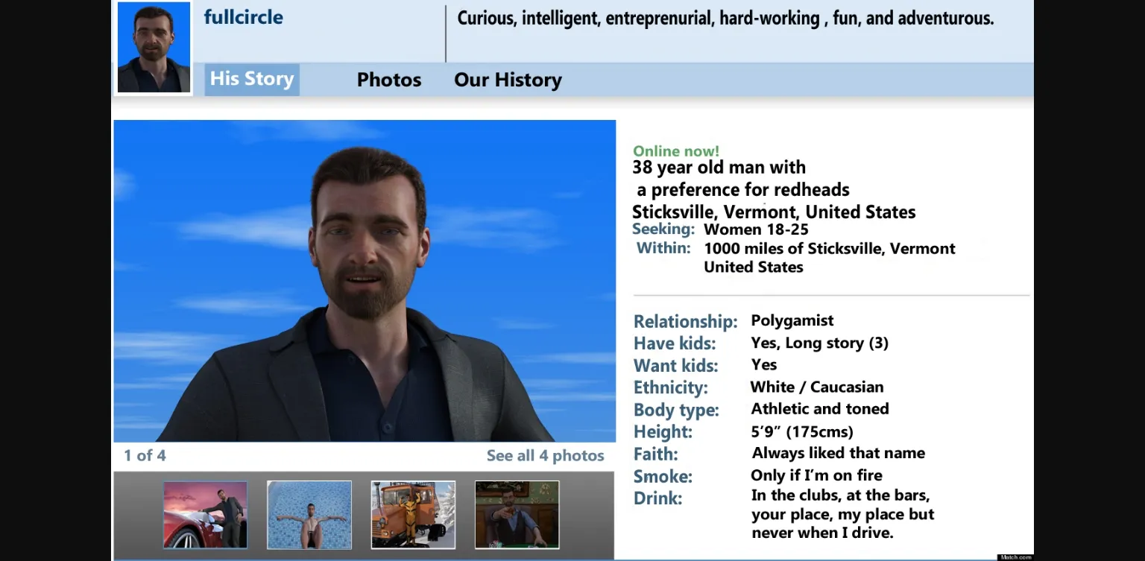Screen dimensions: 1145x561
Task: Click the 1 of 4 photo counter
Action: (x=145, y=455)
